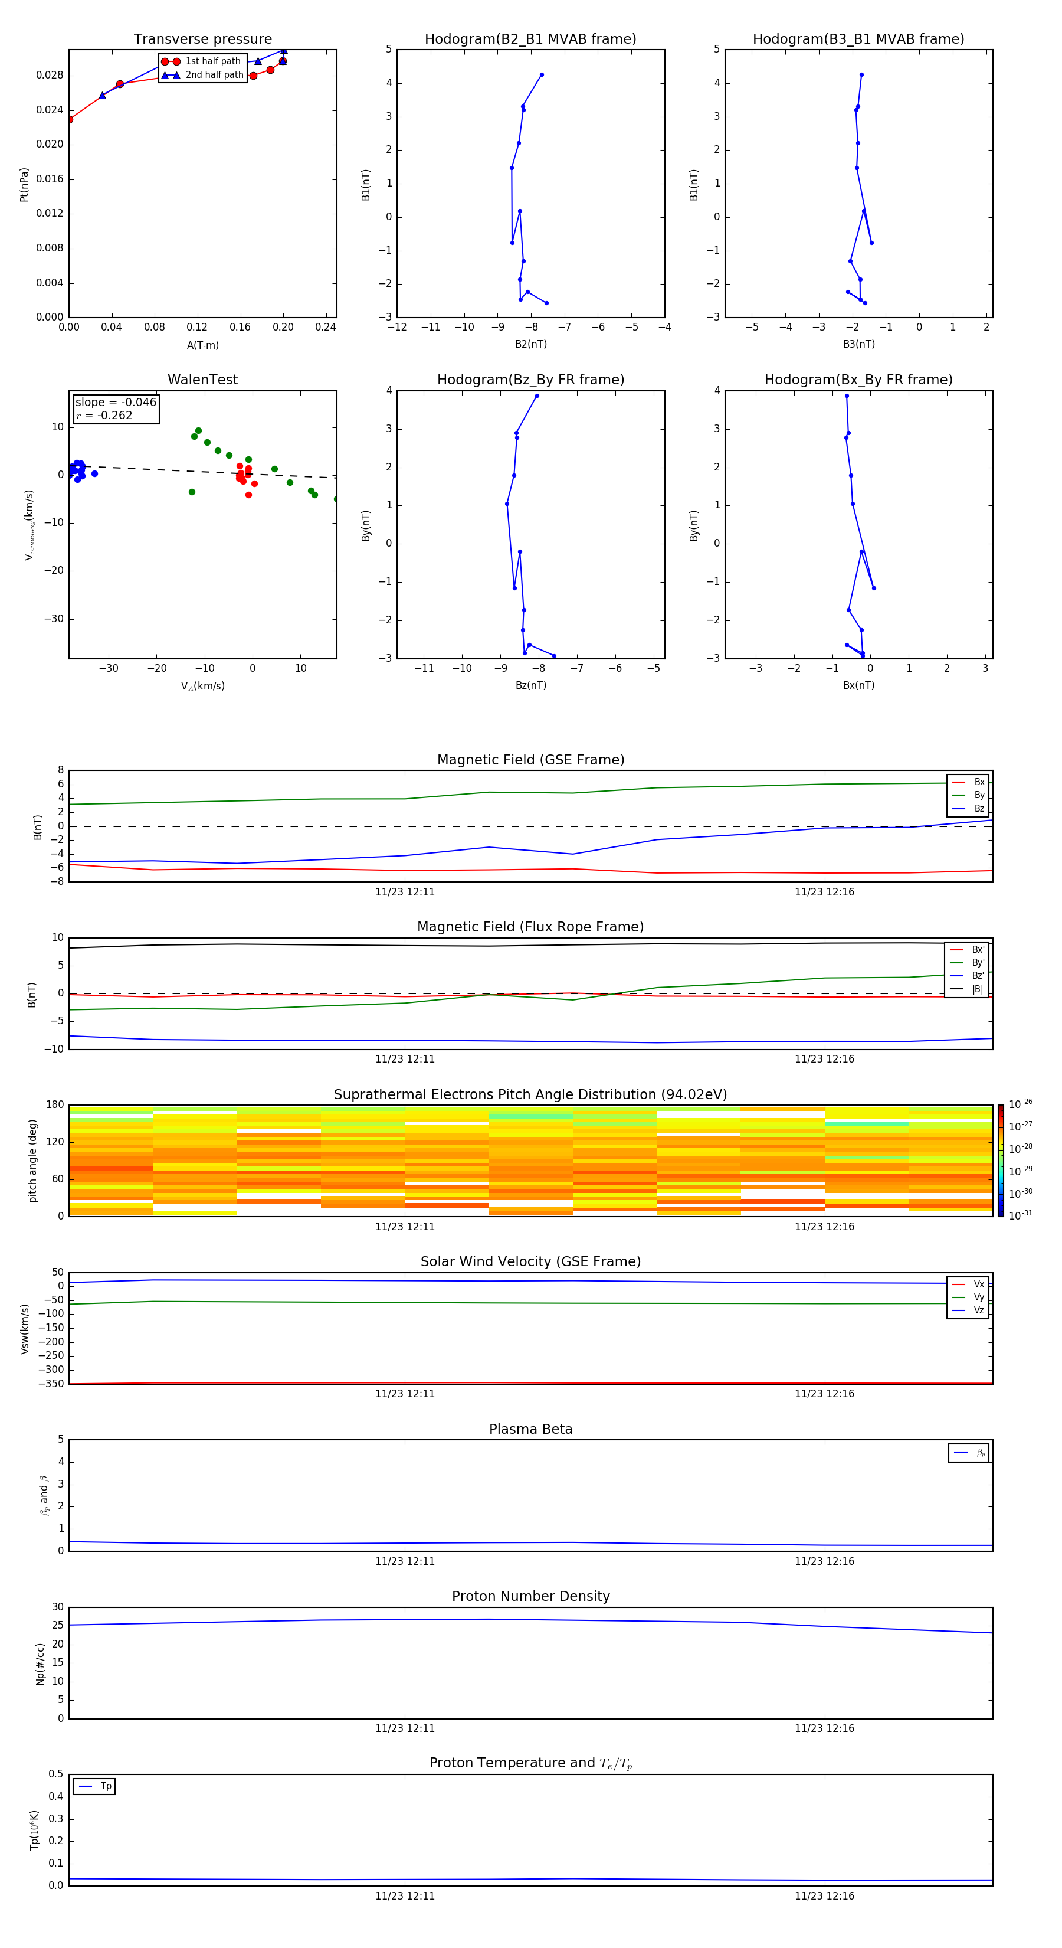Click the 'Bz(nT)' axis label

pos(530,685)
